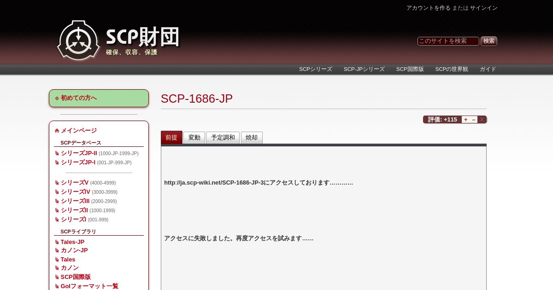Open SCPシリーズ top menu
Screen dimensions: 553x290
[x=316, y=69]
